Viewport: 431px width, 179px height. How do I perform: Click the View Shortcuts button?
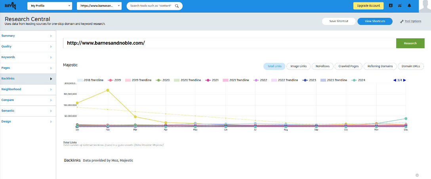tap(375, 21)
